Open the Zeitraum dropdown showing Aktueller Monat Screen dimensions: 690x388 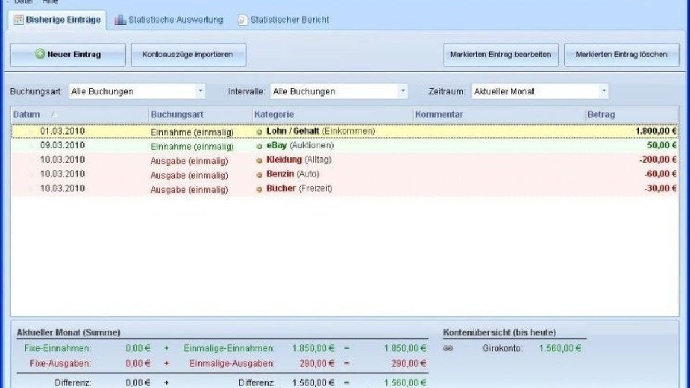pos(603,91)
